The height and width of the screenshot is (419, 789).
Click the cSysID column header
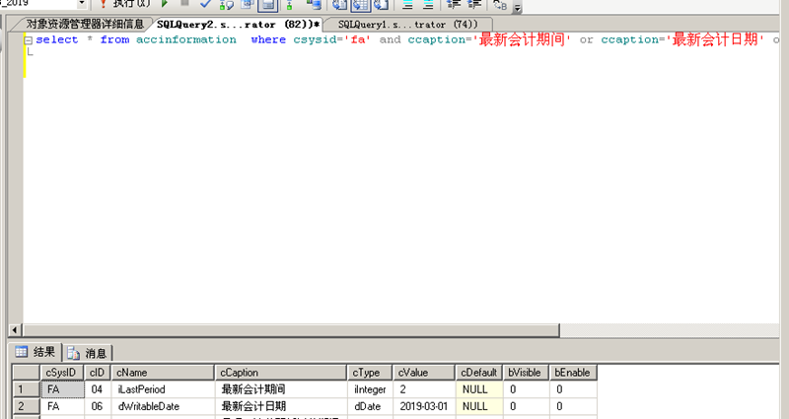click(x=61, y=373)
